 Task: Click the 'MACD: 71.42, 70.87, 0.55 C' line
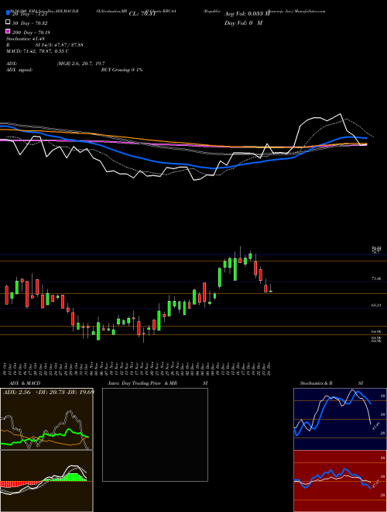[37, 51]
